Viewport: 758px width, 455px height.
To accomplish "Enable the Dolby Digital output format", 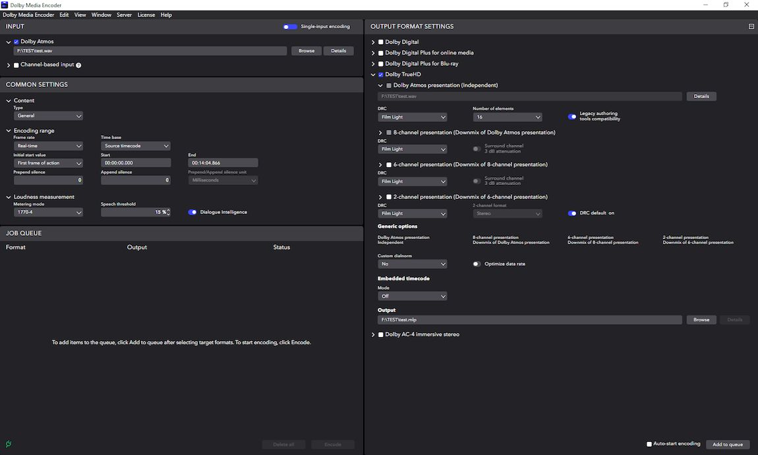I will pos(380,41).
